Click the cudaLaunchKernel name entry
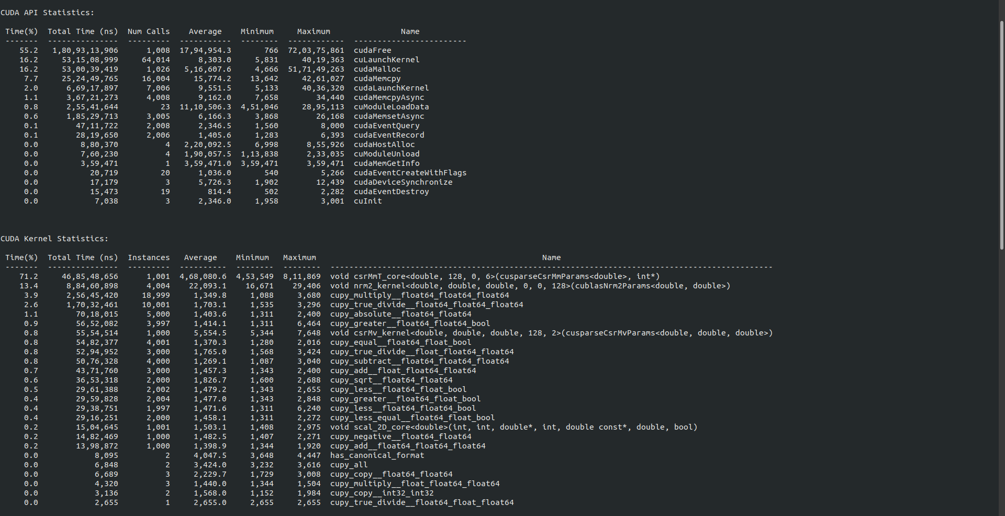 point(392,88)
